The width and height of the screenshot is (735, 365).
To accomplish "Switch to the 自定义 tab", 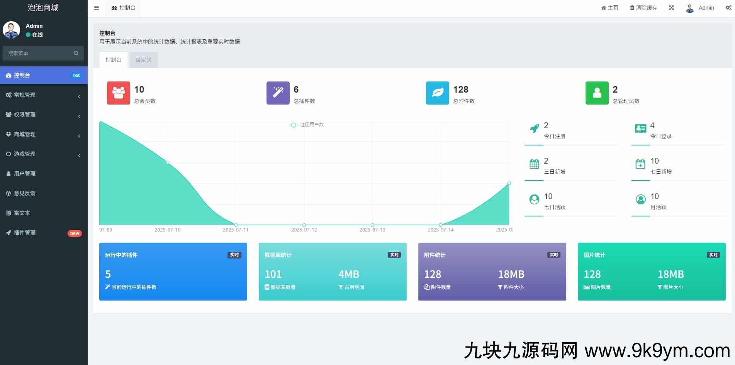I will [144, 60].
